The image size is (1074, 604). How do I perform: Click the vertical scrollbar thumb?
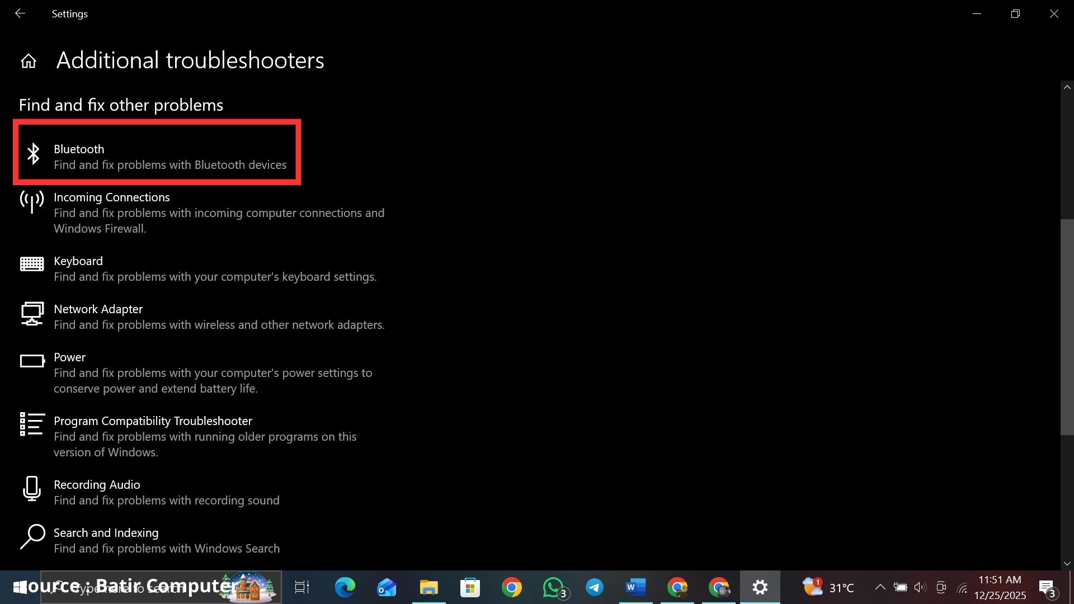[1067, 327]
